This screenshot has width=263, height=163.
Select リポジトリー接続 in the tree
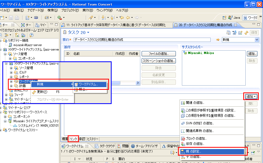pos(18,40)
